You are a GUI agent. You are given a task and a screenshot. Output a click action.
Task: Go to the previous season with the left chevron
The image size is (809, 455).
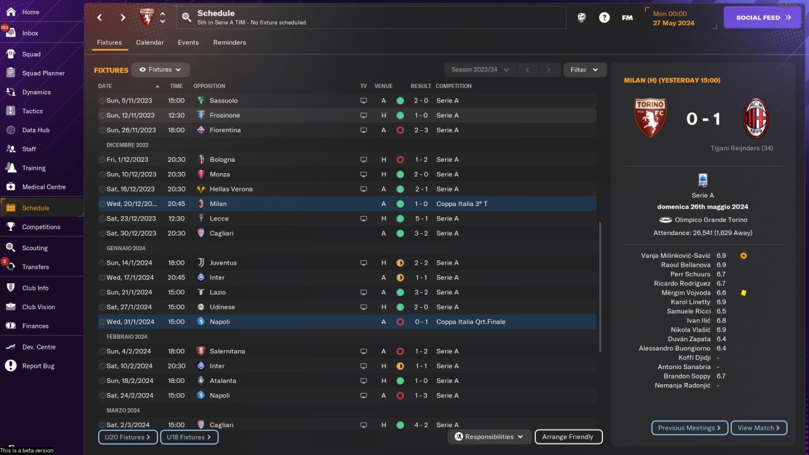pos(528,70)
